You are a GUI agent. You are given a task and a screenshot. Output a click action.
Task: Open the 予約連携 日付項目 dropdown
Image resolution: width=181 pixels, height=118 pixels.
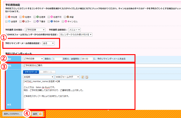pos(35,30)
